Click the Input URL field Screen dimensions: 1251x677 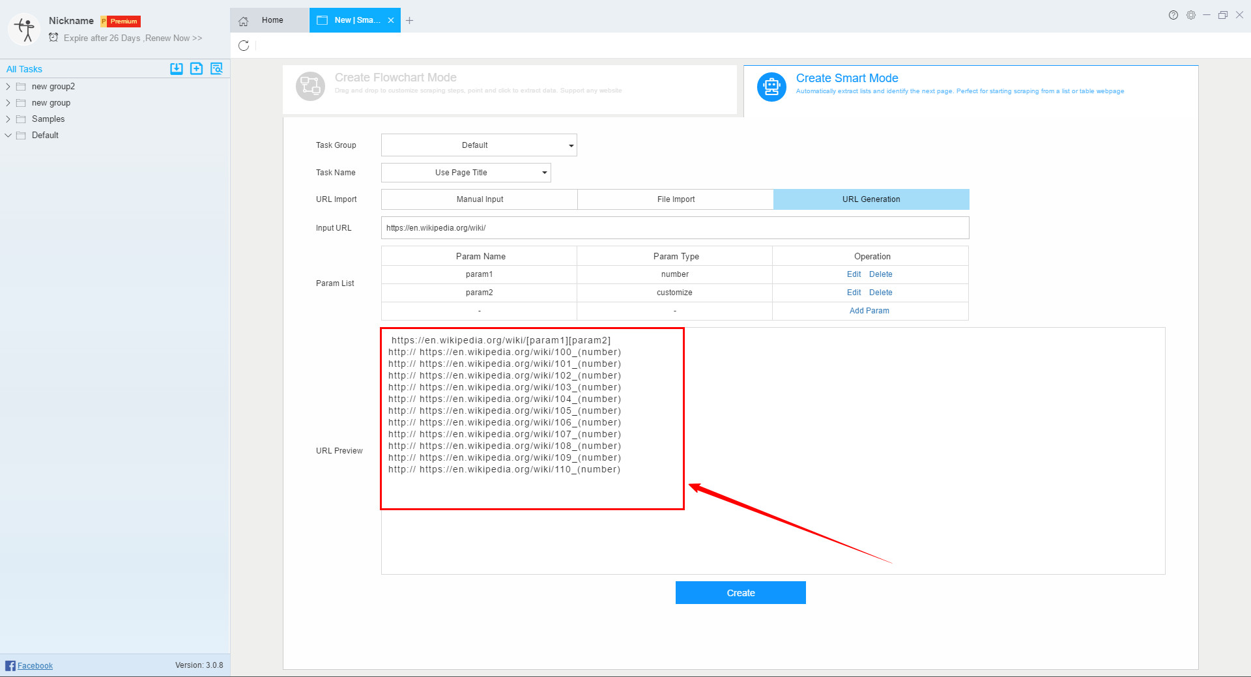tap(675, 228)
